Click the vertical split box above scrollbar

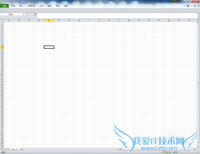click(x=198, y=20)
